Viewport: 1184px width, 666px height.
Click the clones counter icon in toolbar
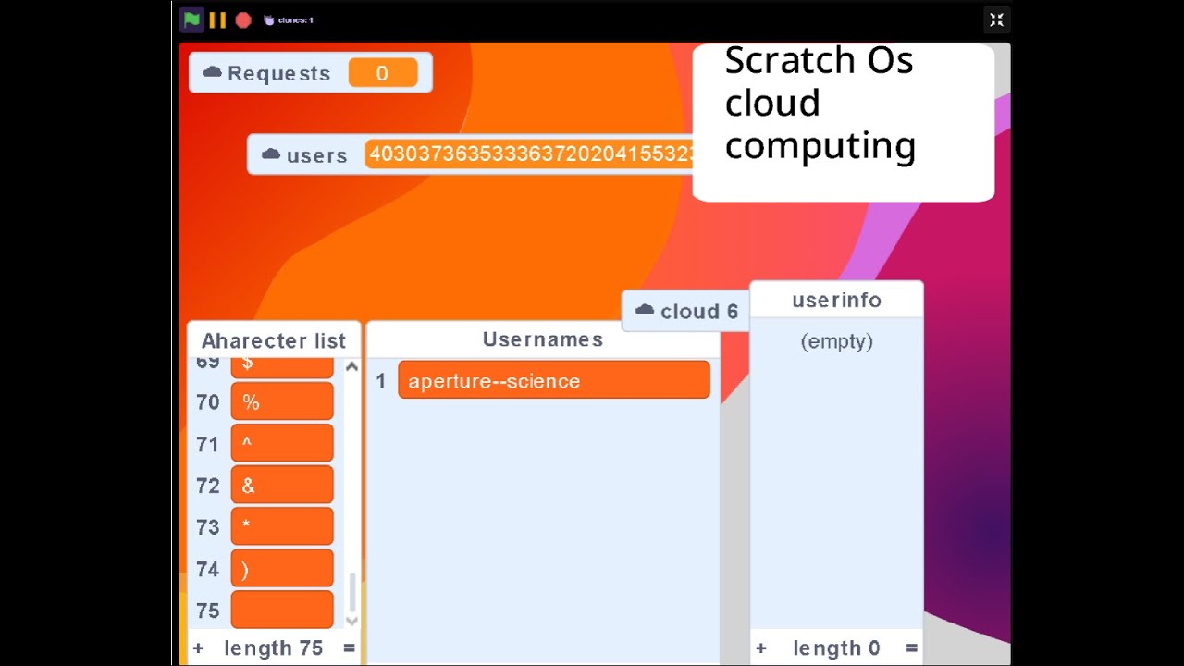click(x=269, y=19)
